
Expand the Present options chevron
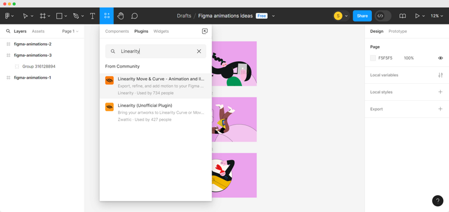click(423, 16)
